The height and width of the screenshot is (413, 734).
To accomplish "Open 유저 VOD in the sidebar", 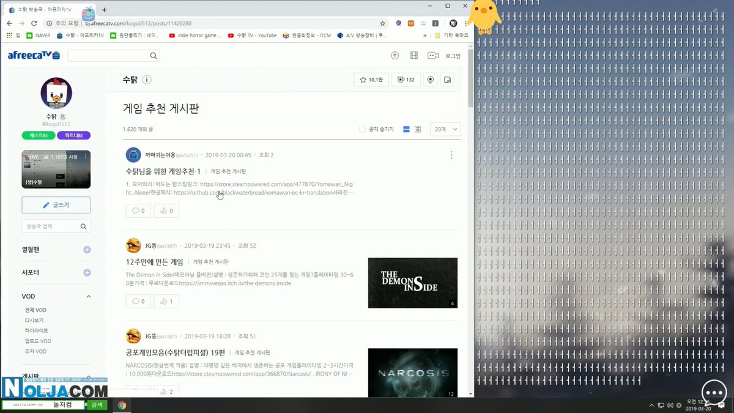I will tap(35, 351).
